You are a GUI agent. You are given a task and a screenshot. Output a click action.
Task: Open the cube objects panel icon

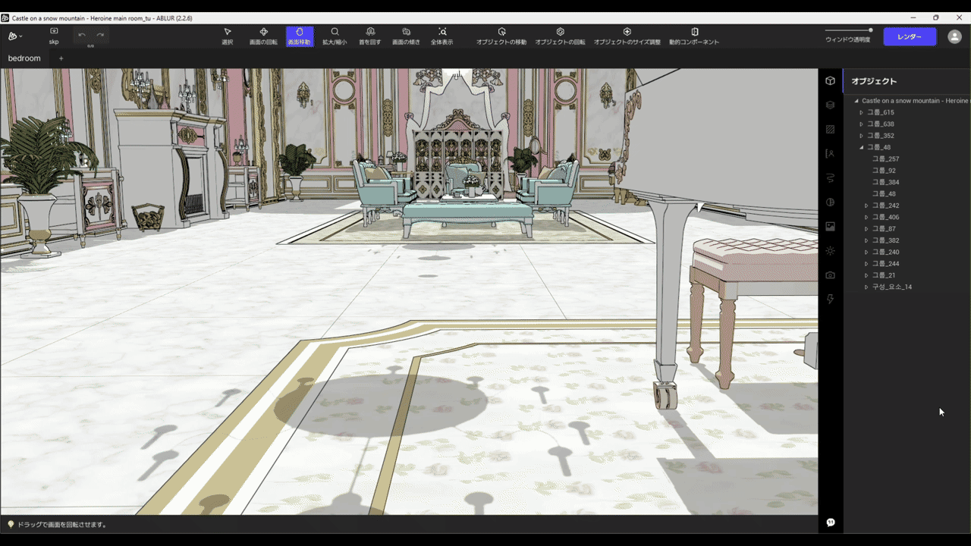coord(831,80)
